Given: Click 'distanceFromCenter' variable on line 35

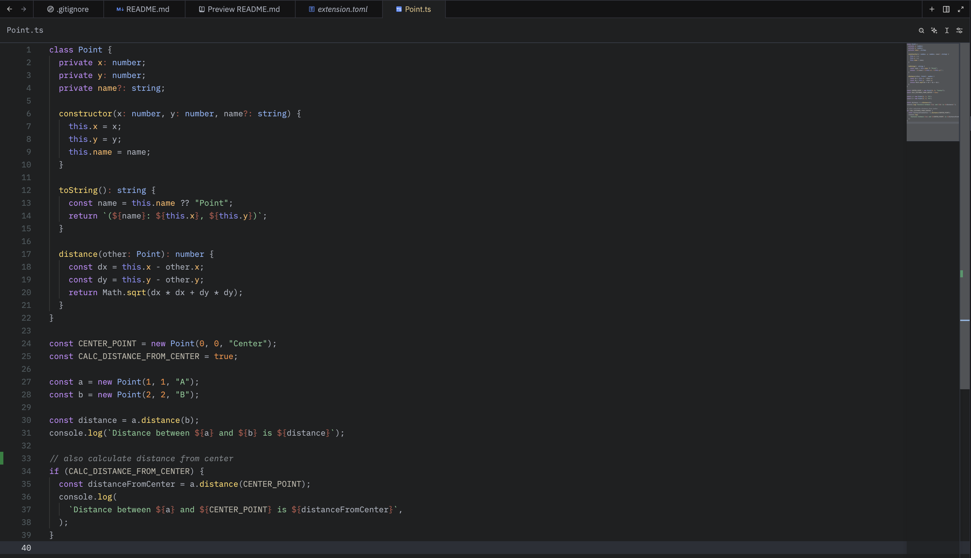Looking at the screenshot, I should [x=131, y=484].
